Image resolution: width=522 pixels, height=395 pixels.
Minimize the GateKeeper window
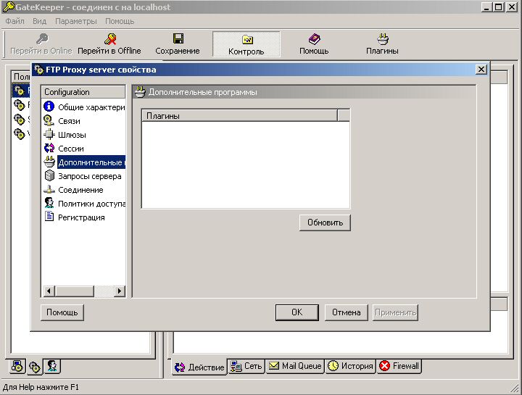486,7
